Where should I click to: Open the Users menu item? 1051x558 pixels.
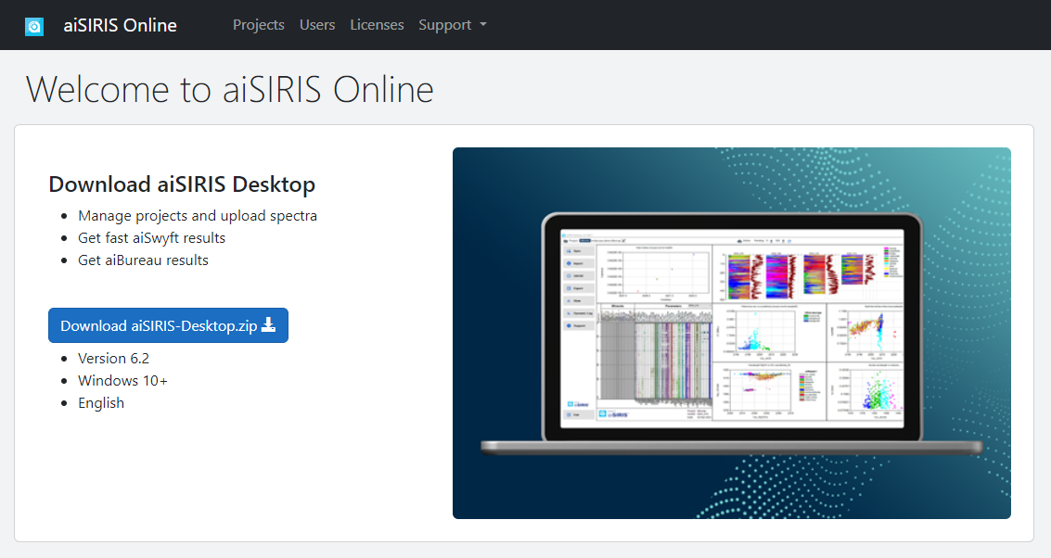[317, 25]
